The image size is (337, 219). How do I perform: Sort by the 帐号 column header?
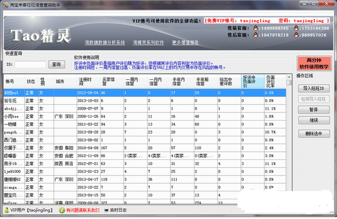14,81
